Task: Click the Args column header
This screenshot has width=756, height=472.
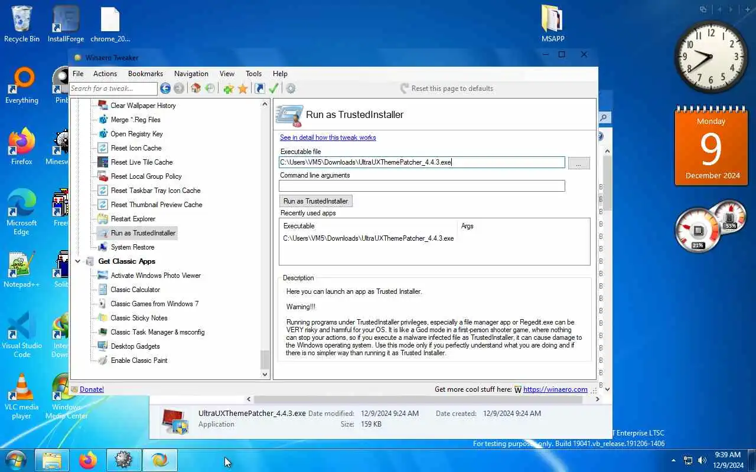Action: [467, 226]
